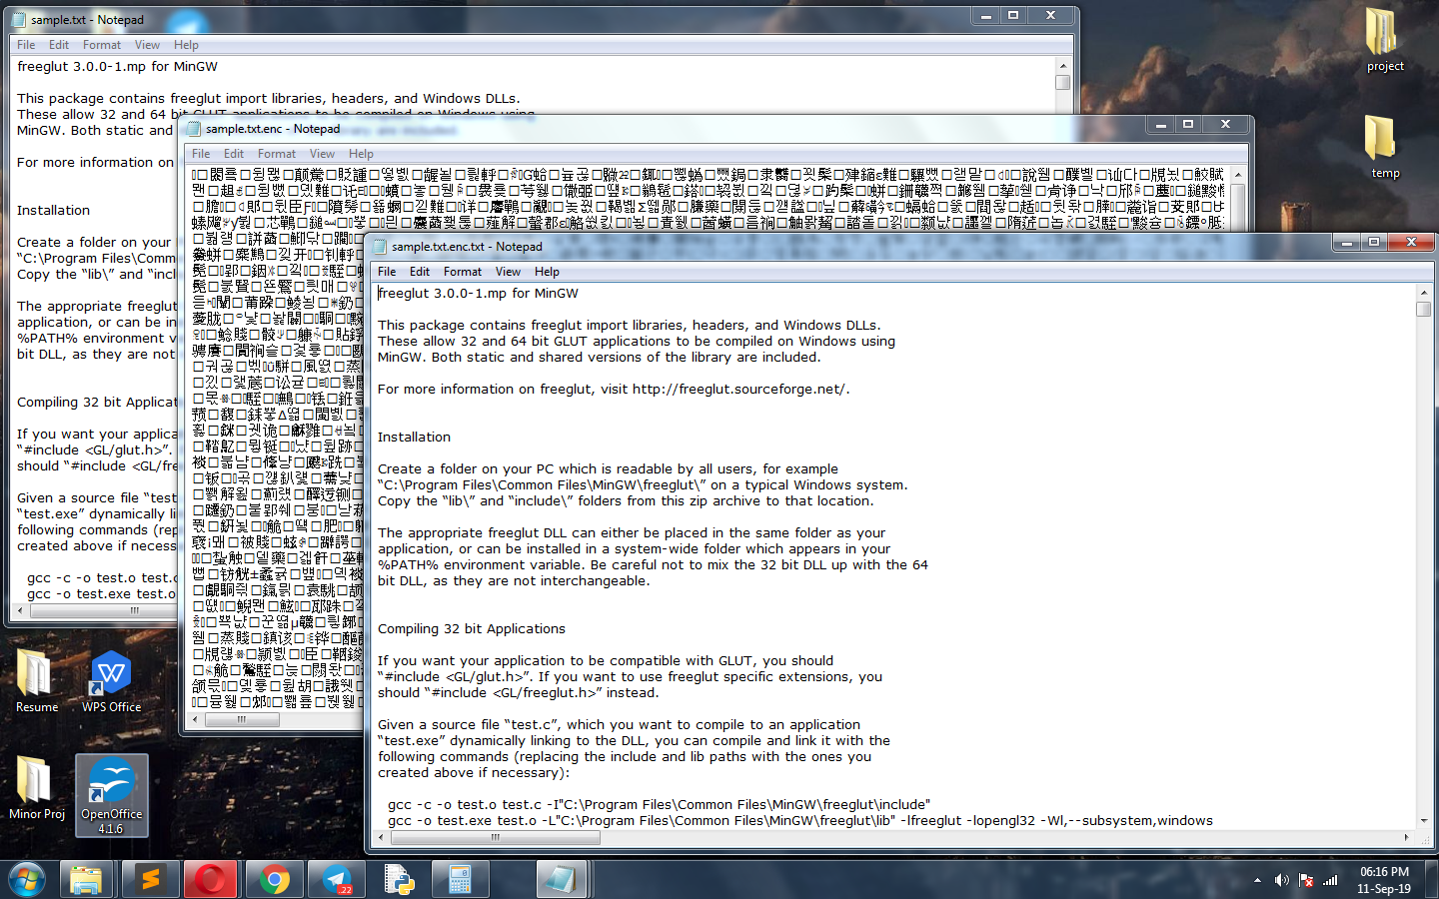Open the WPS Office desktop shortcut
The image size is (1439, 899).
click(111, 681)
